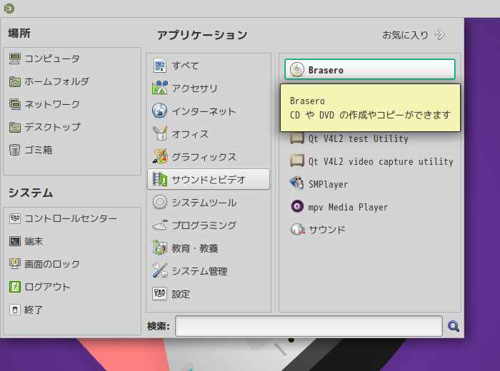Select the アクセサリ scissors icon

coord(160,88)
